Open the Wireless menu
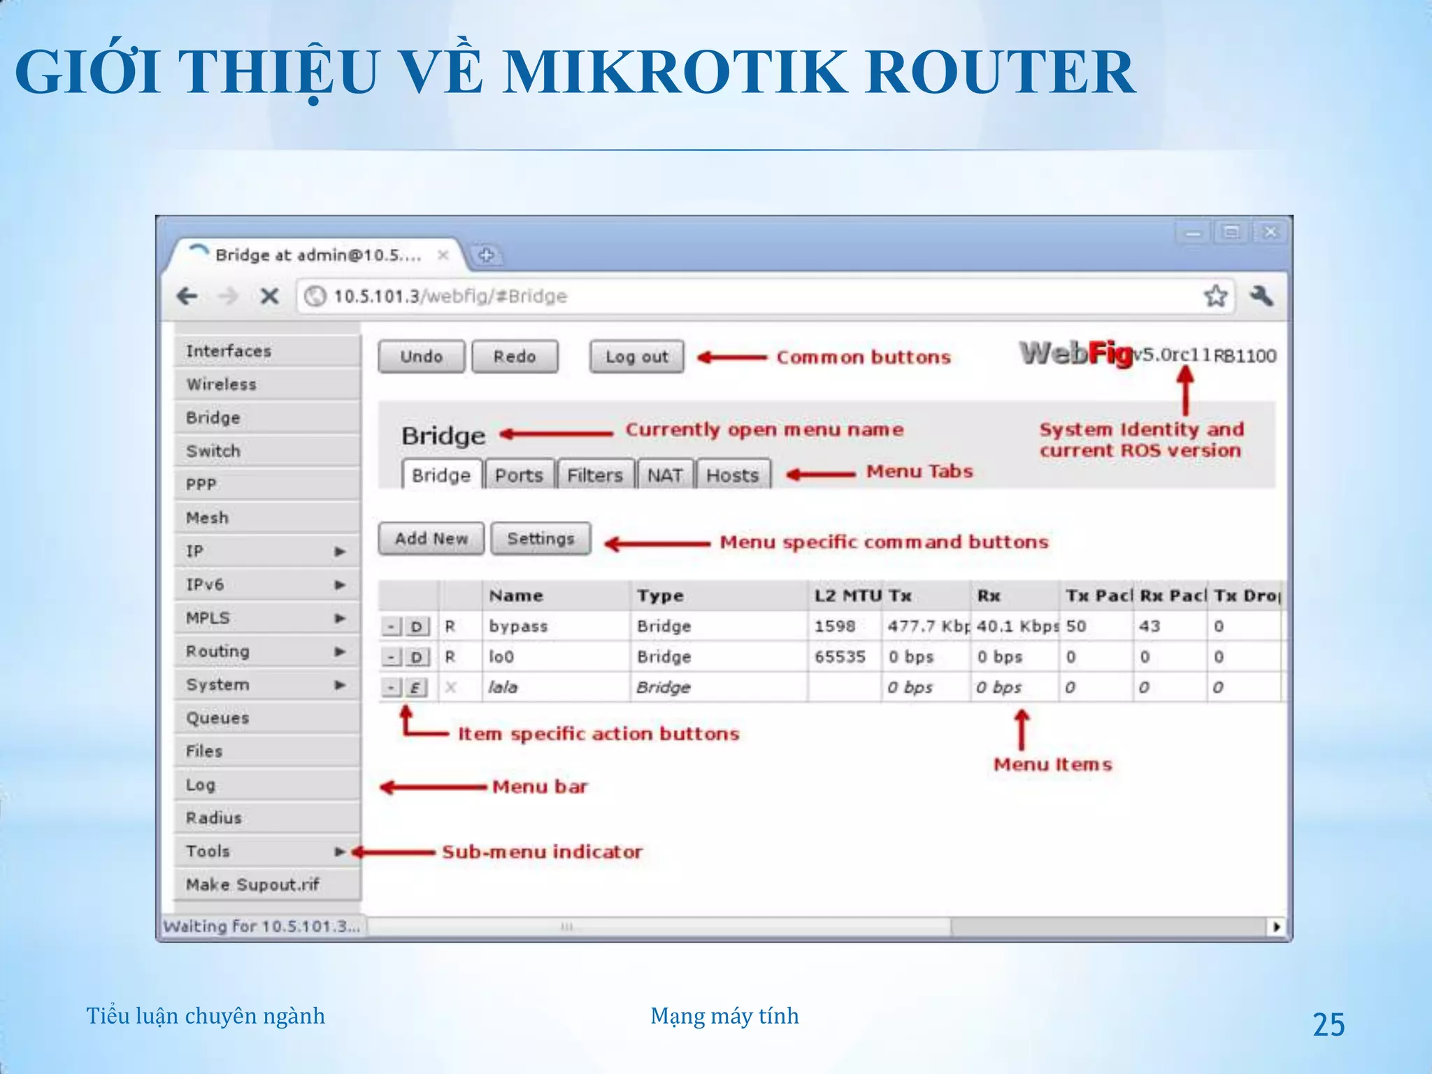Viewport: 1432px width, 1074px height. coord(267,385)
